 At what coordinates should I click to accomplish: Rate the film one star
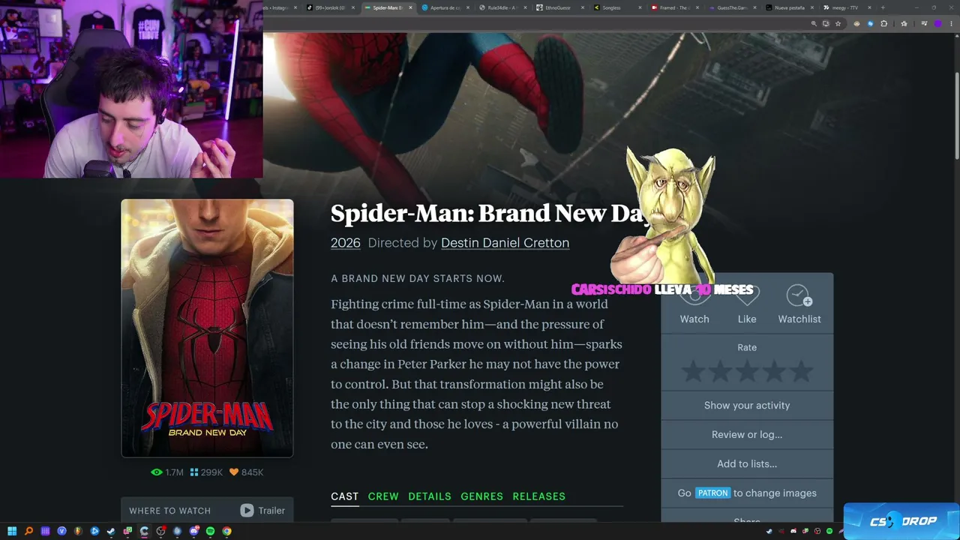(693, 370)
